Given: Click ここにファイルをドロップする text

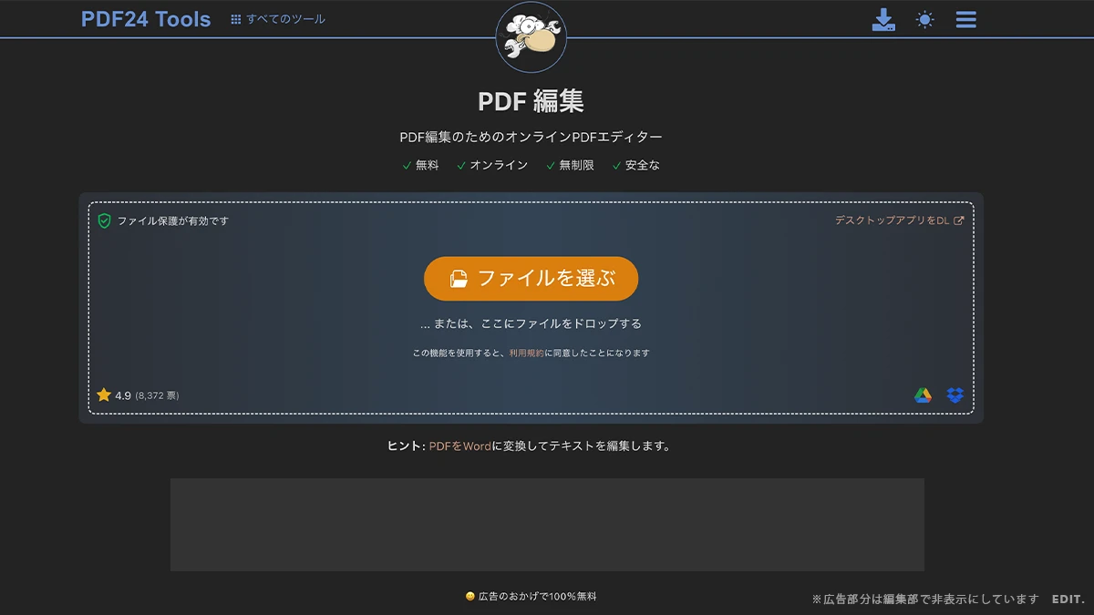Looking at the screenshot, I should pos(561,323).
